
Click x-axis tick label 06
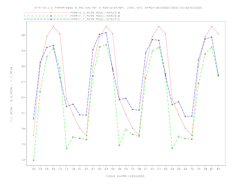tap(47, 169)
